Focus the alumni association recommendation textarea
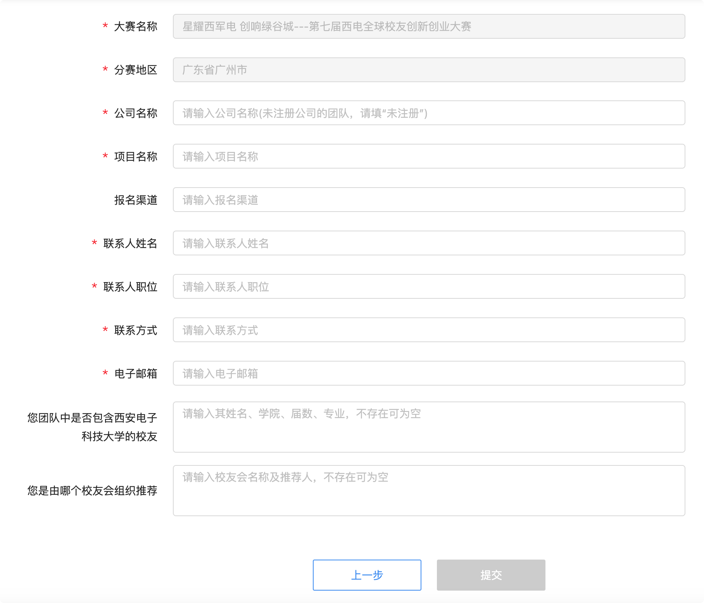The width and height of the screenshot is (704, 603). [429, 491]
